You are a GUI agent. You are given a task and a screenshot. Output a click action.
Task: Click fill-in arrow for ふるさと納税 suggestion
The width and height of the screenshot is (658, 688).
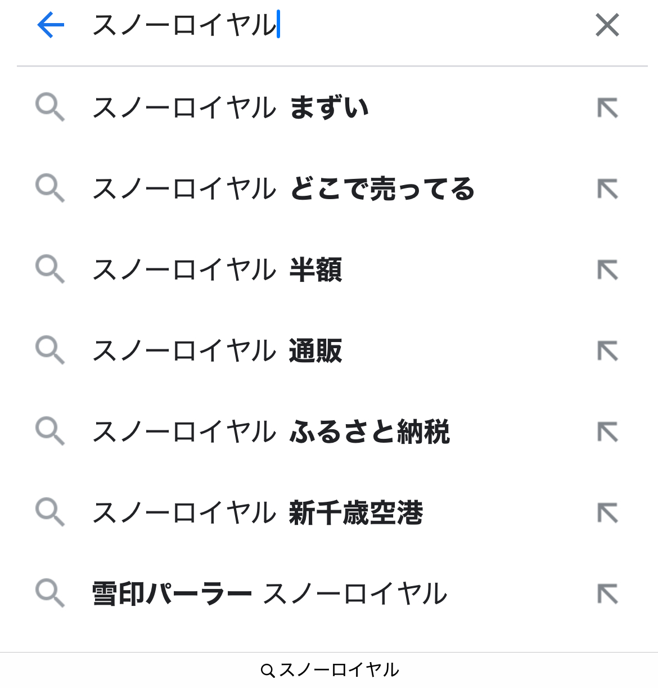tap(607, 431)
